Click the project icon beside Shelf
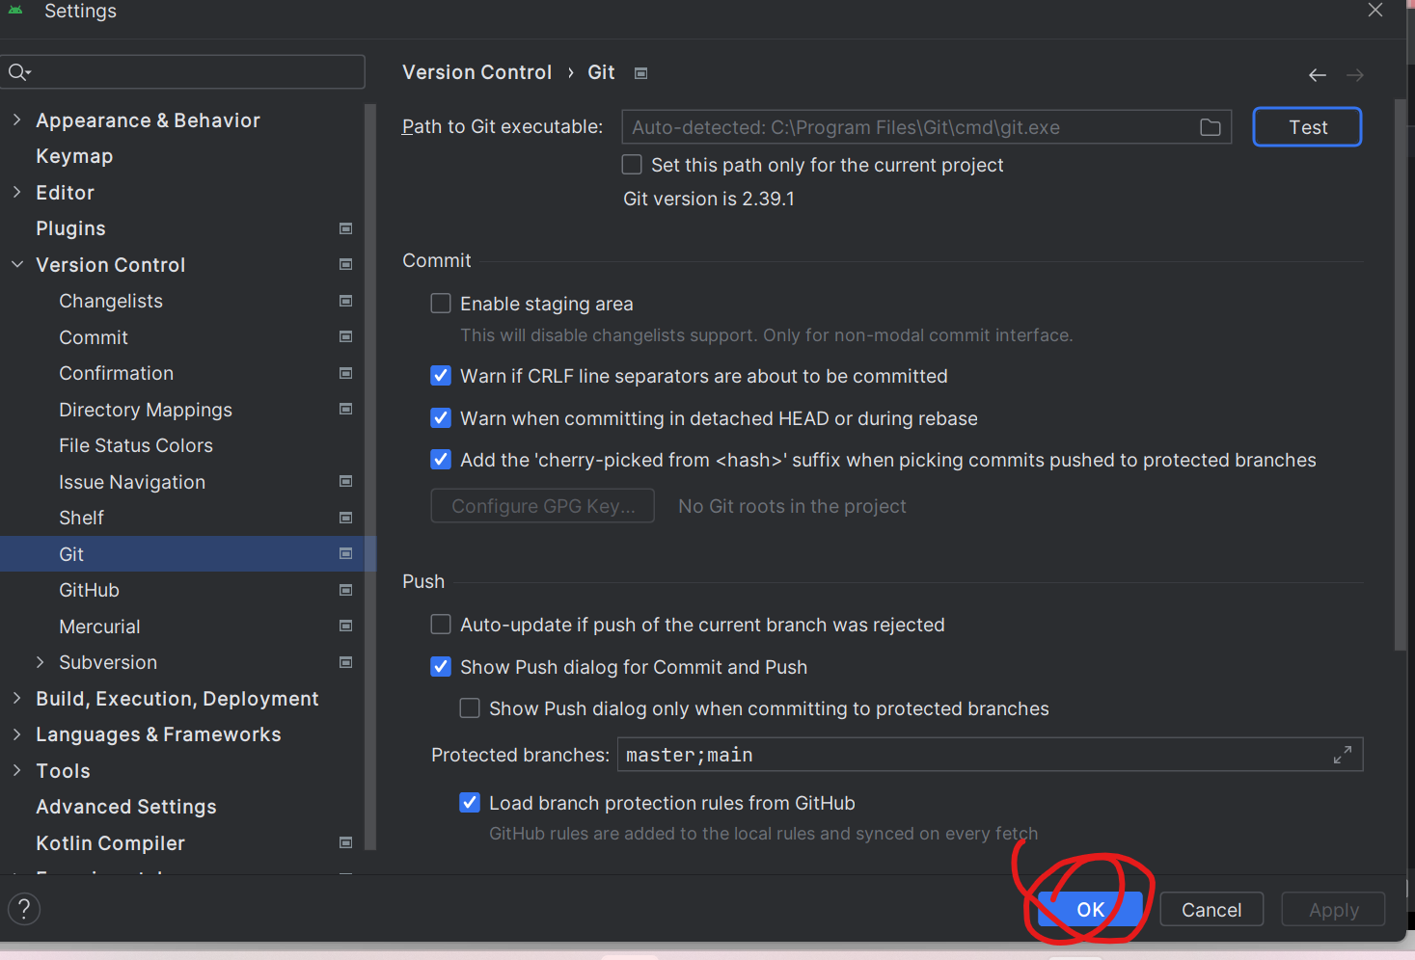This screenshot has height=960, width=1415. [346, 518]
